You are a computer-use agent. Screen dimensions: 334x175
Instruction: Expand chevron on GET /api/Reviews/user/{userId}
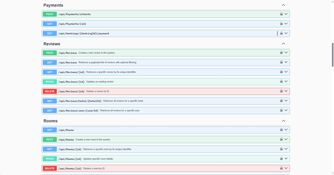[286, 110]
